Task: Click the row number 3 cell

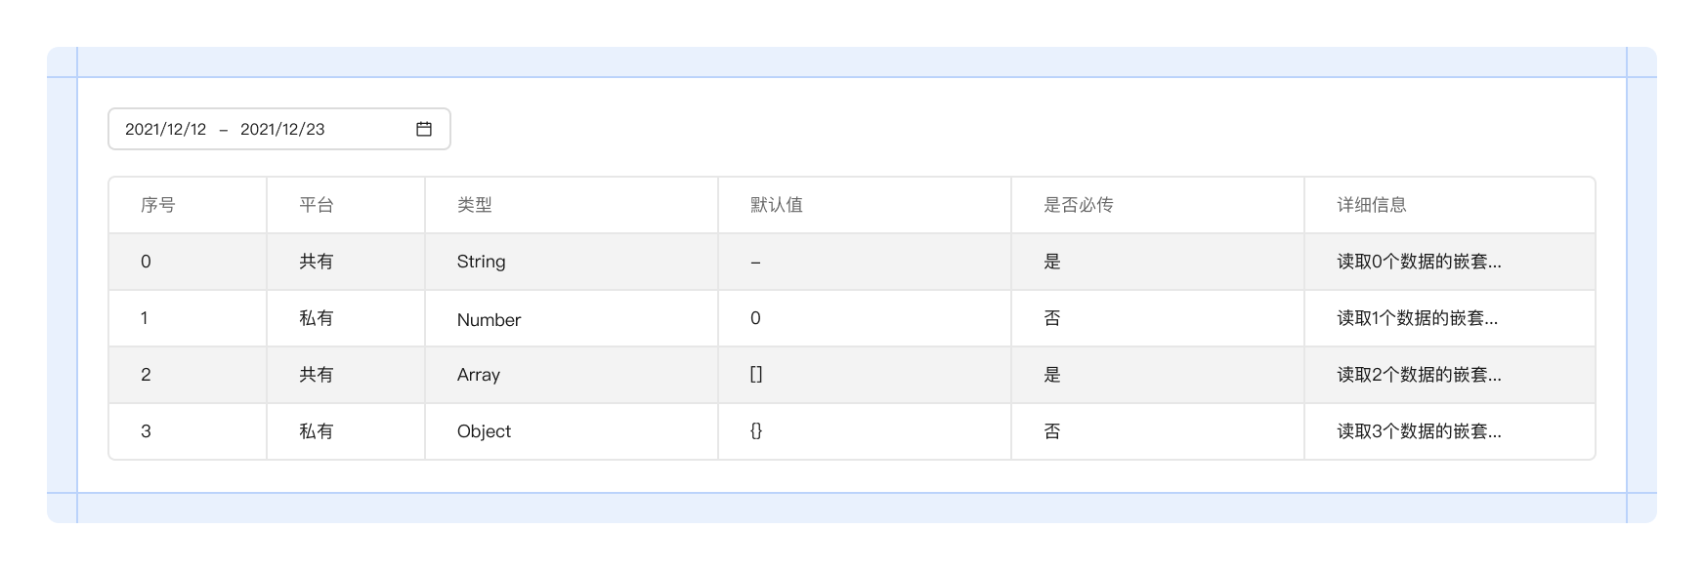Action: [147, 431]
